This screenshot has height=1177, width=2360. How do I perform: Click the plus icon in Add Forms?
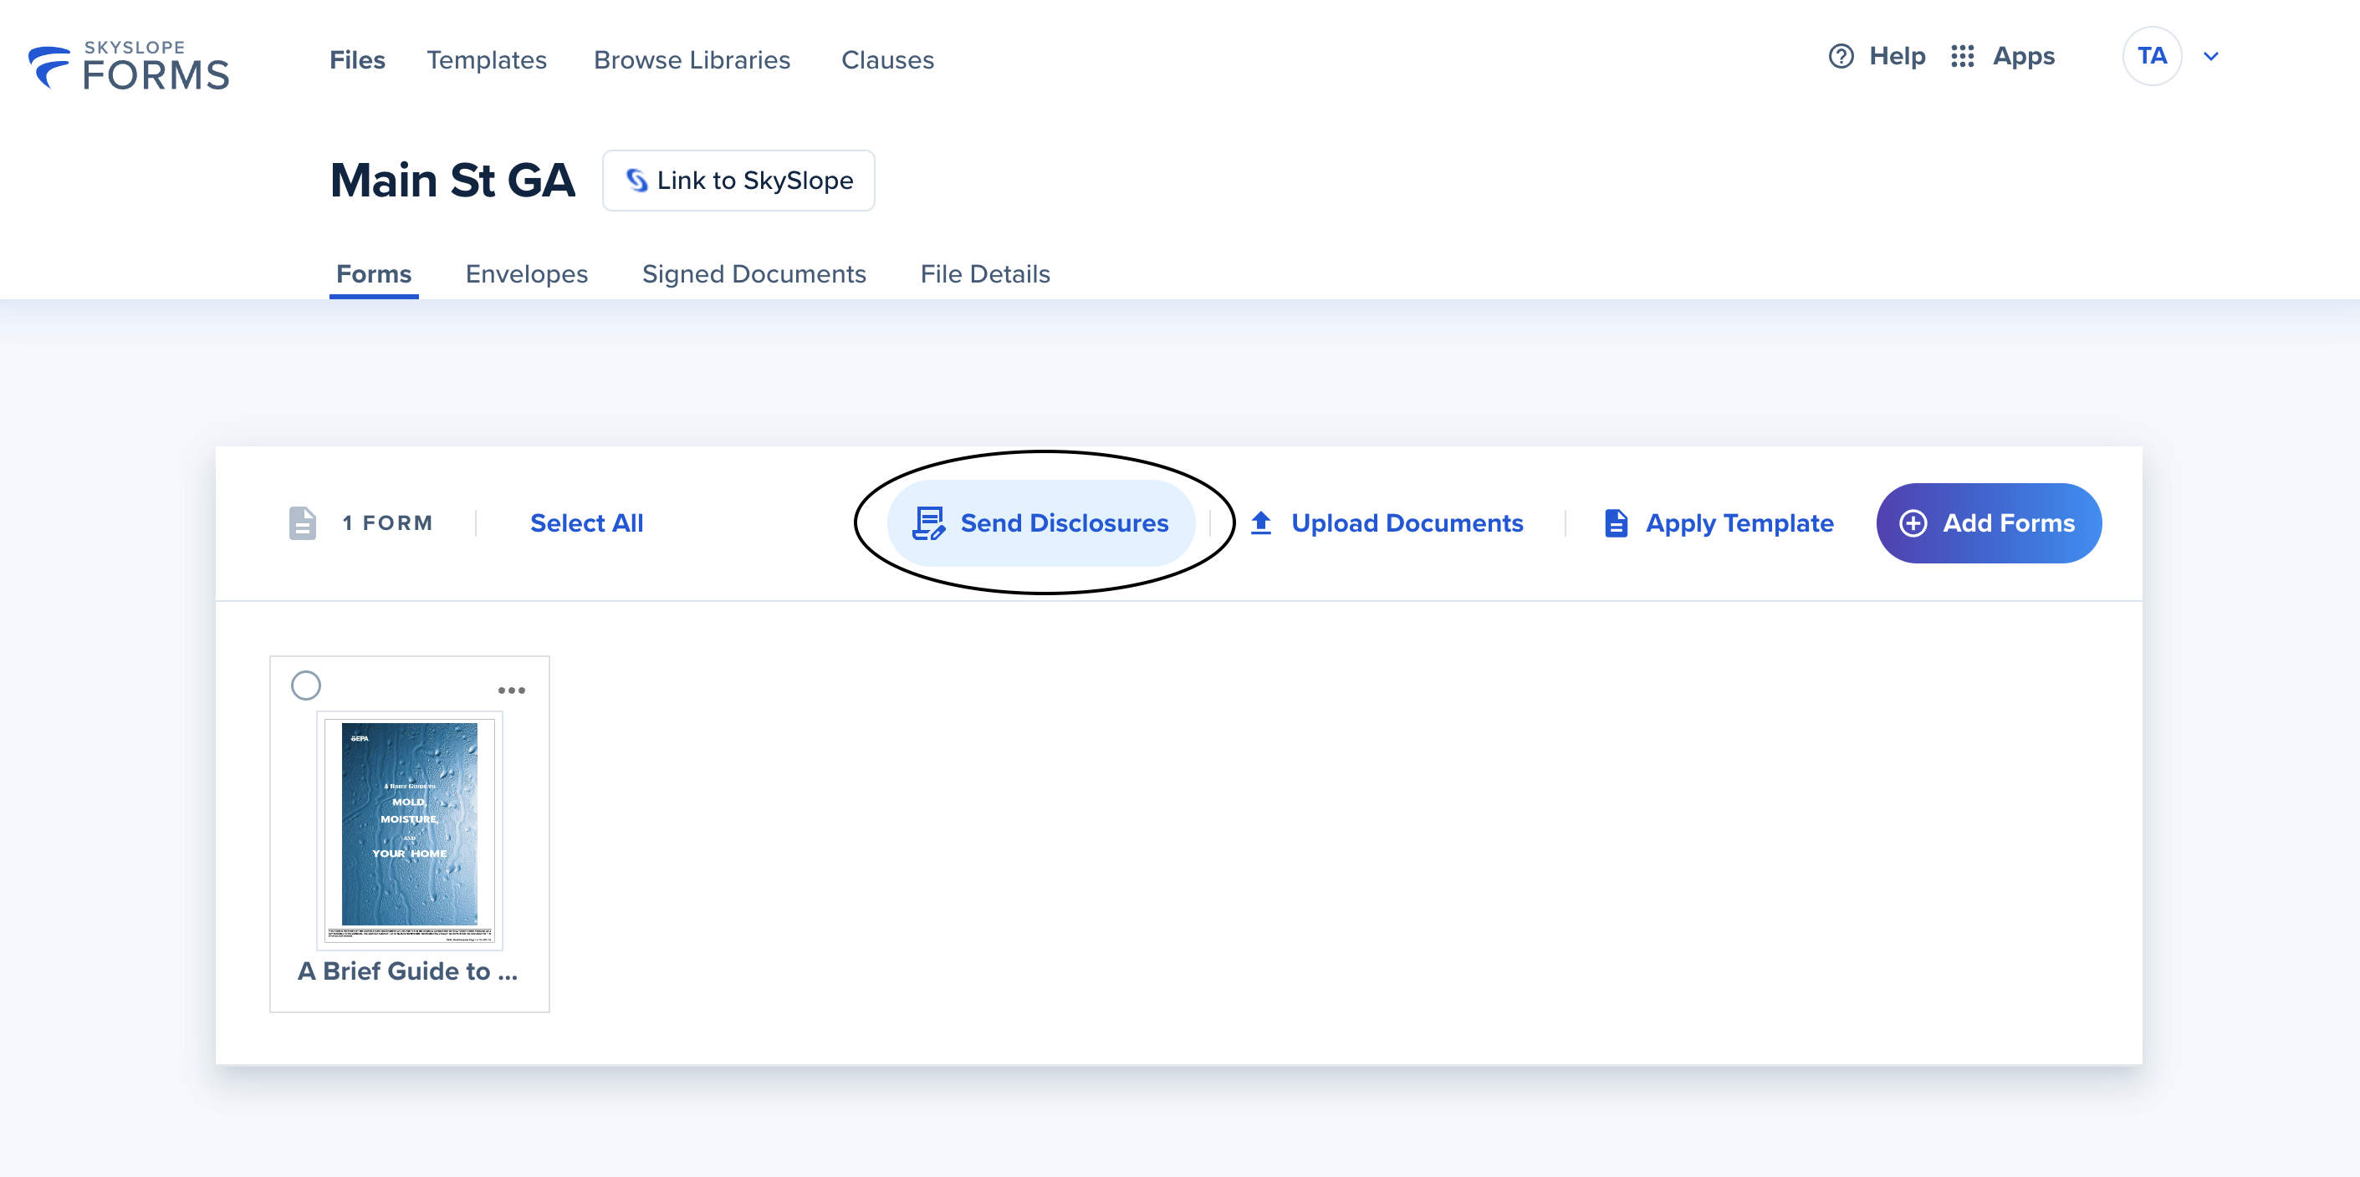tap(1912, 523)
